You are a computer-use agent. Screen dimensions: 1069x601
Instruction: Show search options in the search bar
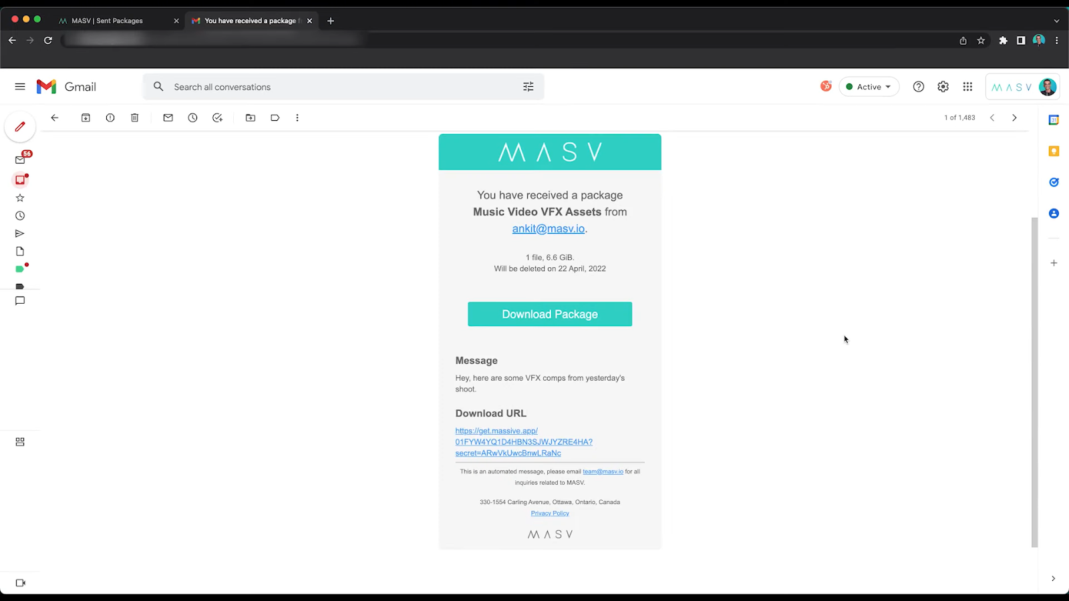coord(528,87)
